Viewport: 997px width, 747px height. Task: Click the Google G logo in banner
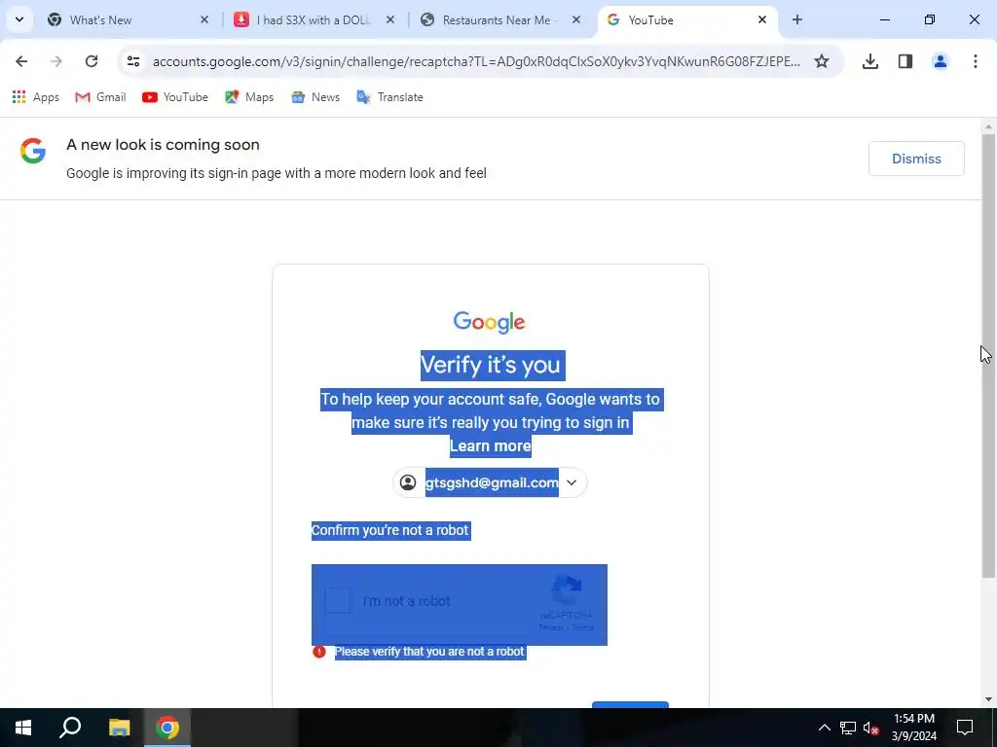pyautogui.click(x=32, y=151)
